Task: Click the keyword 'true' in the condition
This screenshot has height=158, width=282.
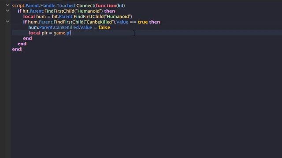Action: 143,22
